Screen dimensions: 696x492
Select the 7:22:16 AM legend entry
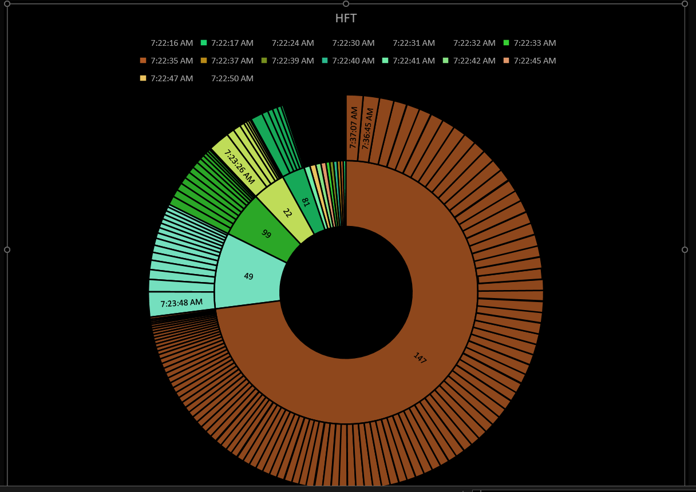(172, 43)
